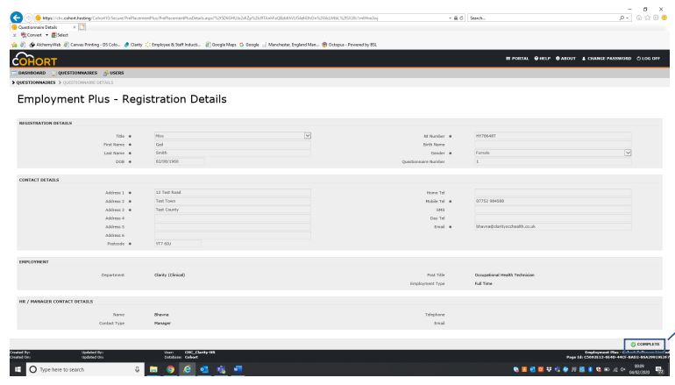
Task: Open the Windows Start menu
Action: (18, 369)
